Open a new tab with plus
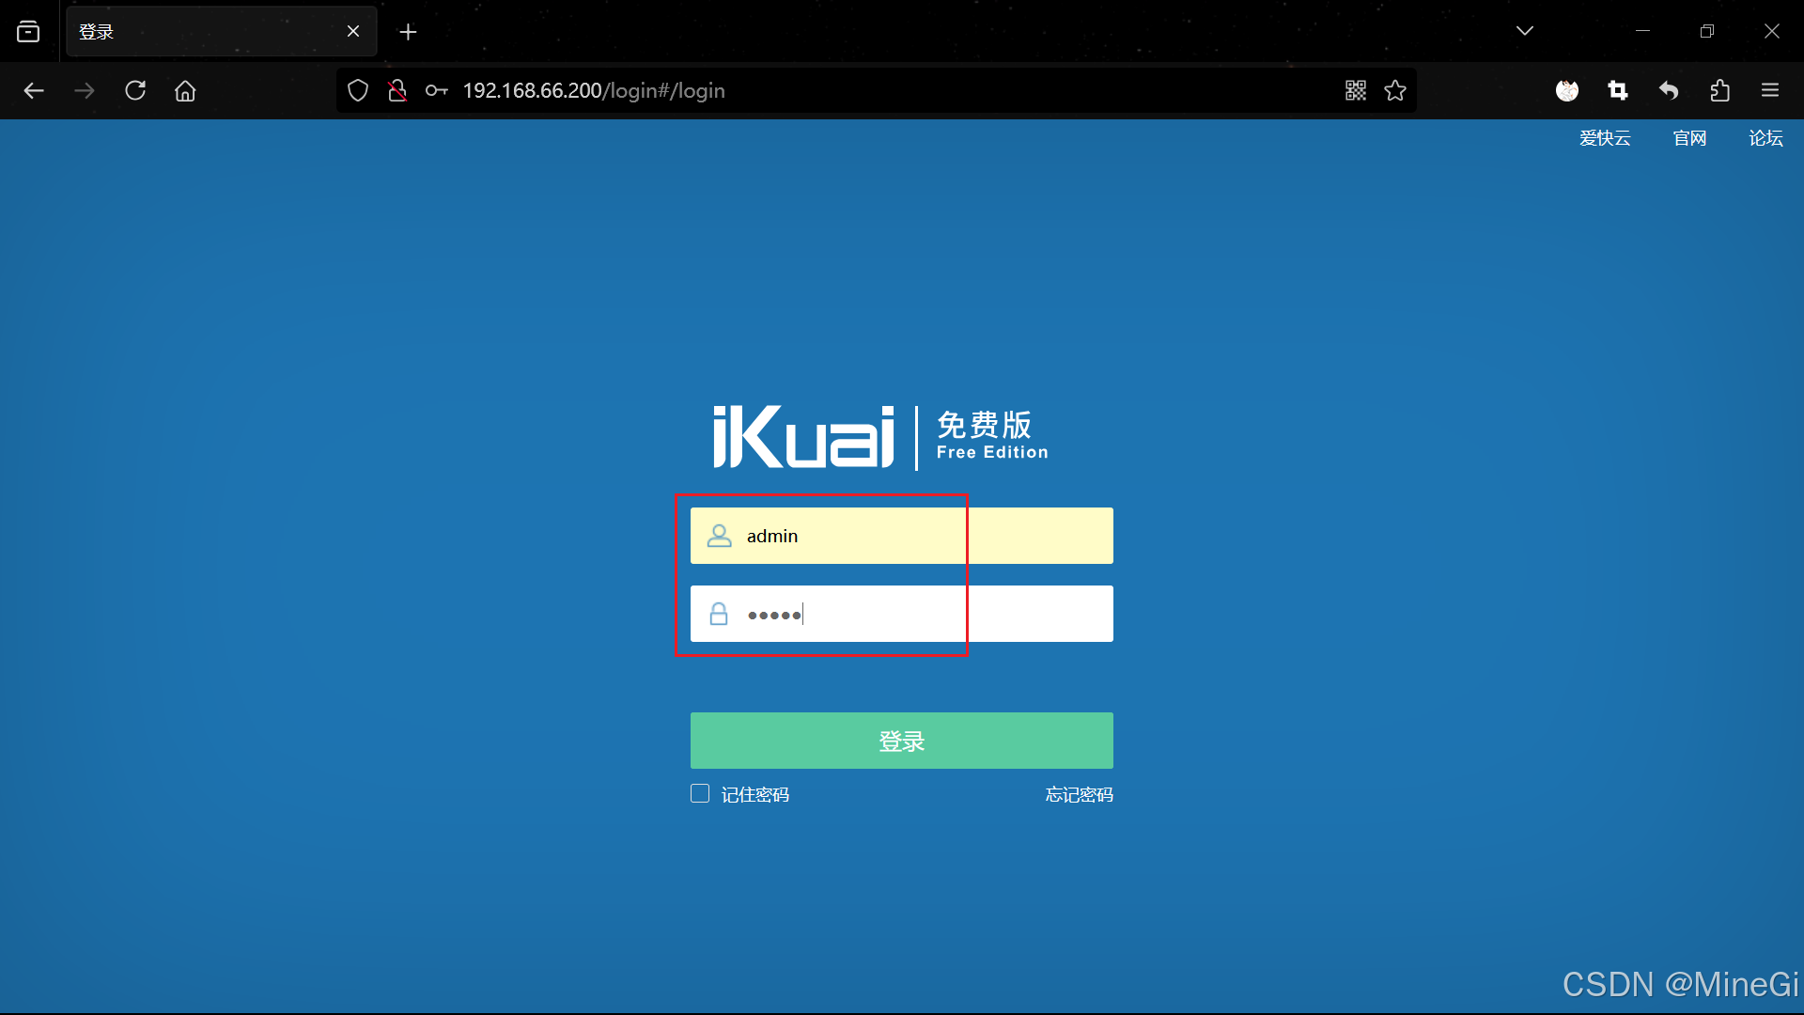 coord(408,32)
